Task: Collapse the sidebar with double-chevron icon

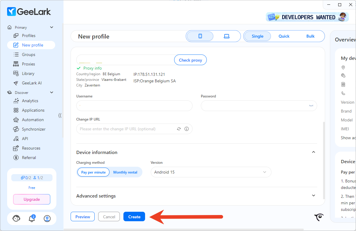Action: tap(60, 115)
